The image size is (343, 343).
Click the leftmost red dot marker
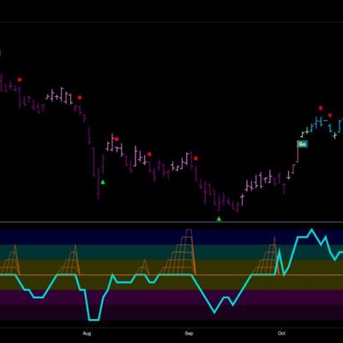20,80
